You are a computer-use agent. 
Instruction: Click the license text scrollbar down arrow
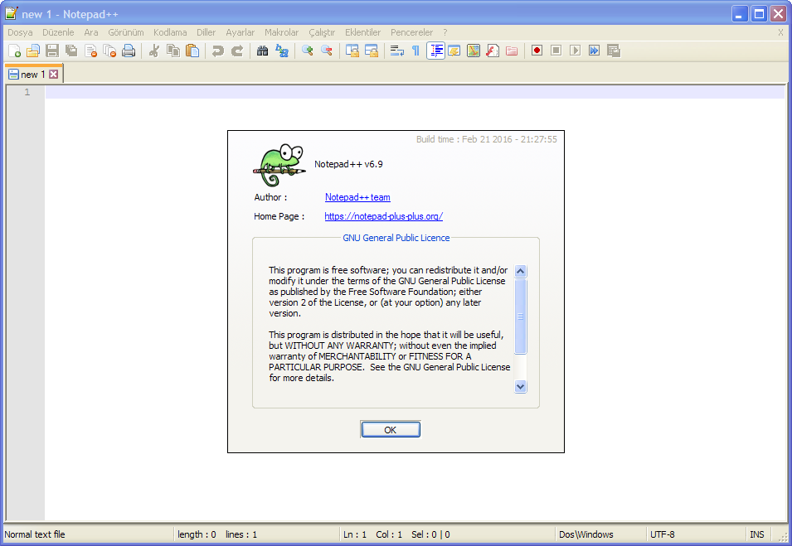pyautogui.click(x=521, y=386)
